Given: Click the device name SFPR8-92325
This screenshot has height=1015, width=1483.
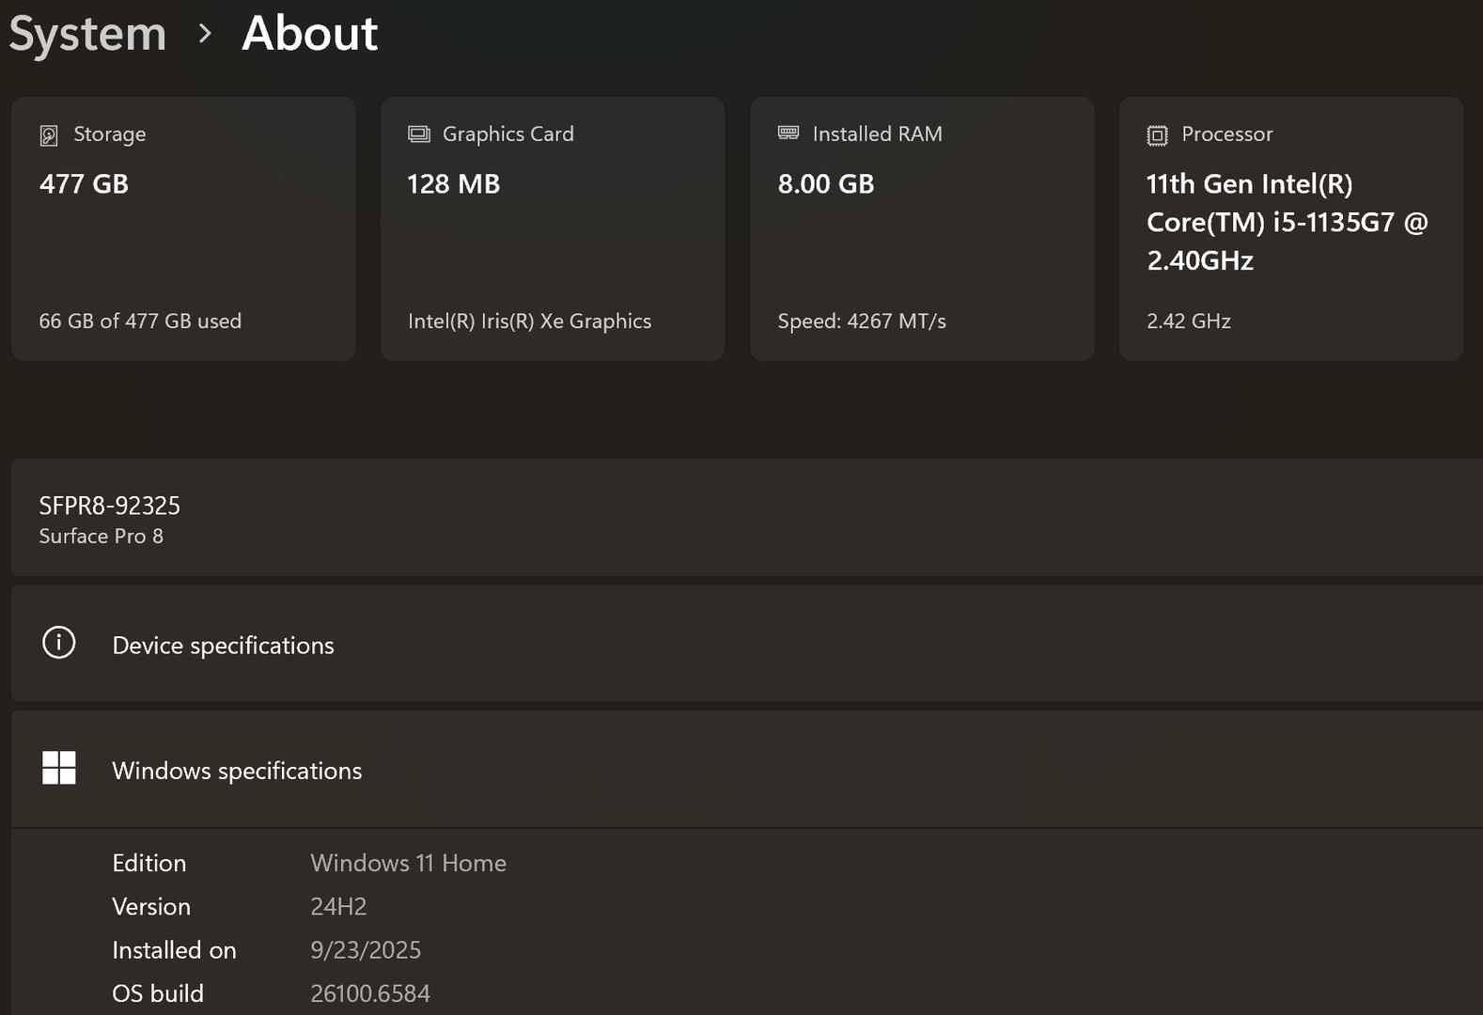Looking at the screenshot, I should (x=110, y=506).
